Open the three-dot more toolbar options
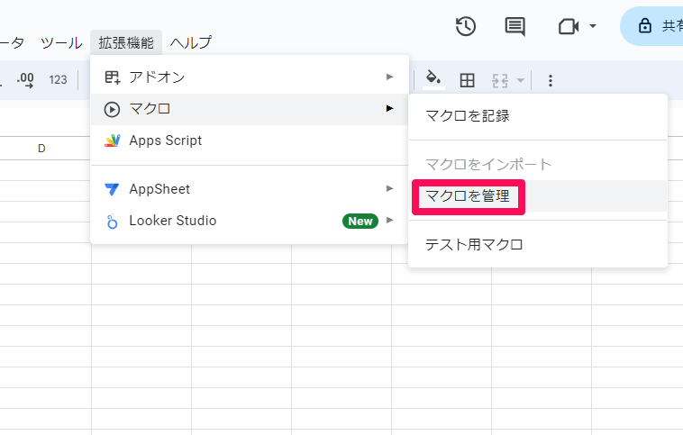Image resolution: width=683 pixels, height=435 pixels. tap(551, 80)
